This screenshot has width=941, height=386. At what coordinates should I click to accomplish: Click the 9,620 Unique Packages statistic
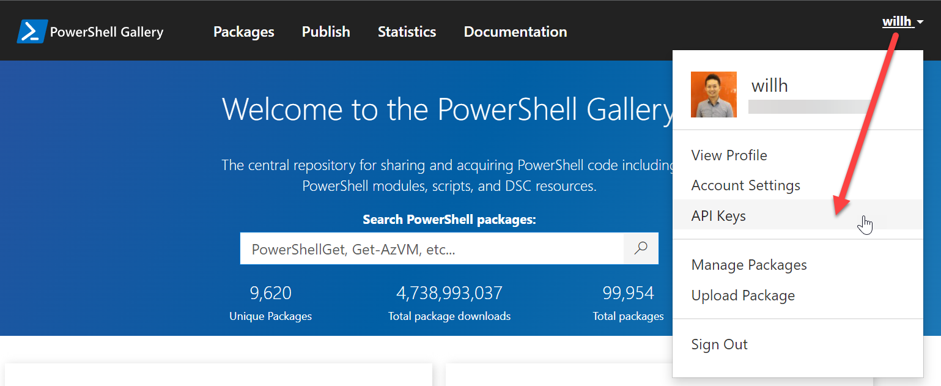(x=271, y=303)
